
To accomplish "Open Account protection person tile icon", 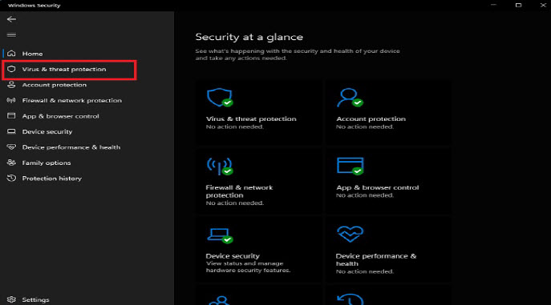I will point(350,97).
